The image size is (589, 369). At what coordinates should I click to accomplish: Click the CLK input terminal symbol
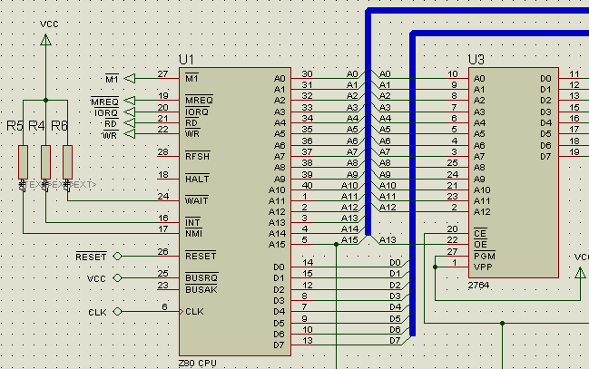click(118, 311)
